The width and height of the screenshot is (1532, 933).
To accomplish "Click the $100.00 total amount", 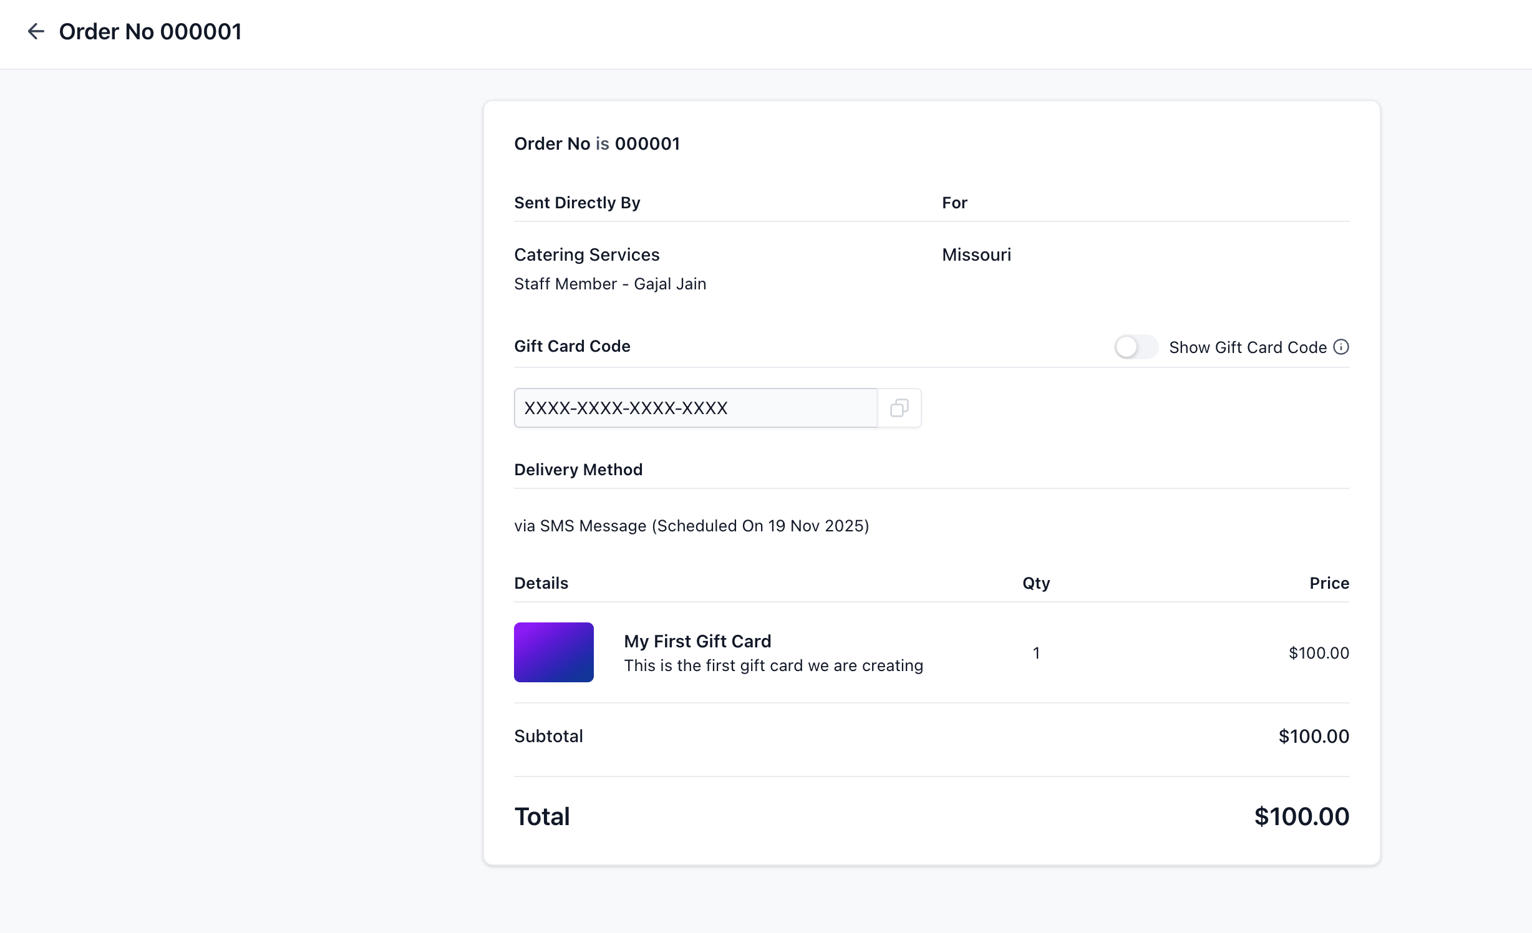I will (x=1301, y=816).
